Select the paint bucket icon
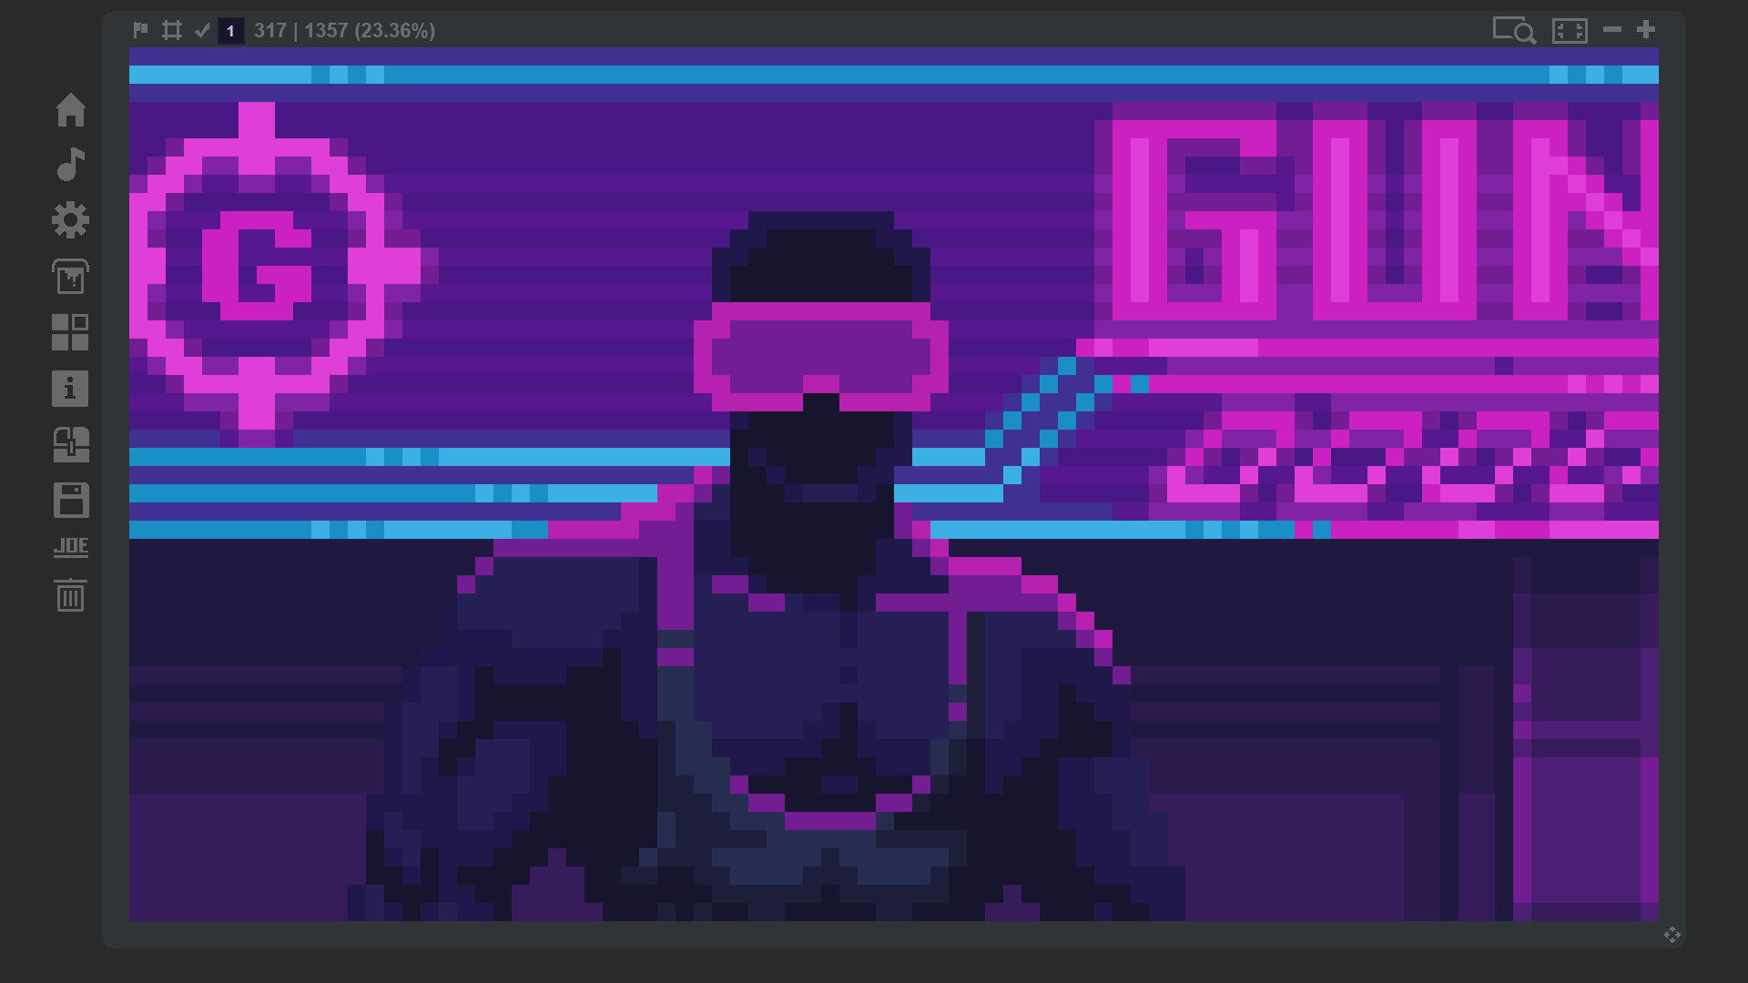Viewport: 1748px width, 983px height. pyautogui.click(x=71, y=278)
